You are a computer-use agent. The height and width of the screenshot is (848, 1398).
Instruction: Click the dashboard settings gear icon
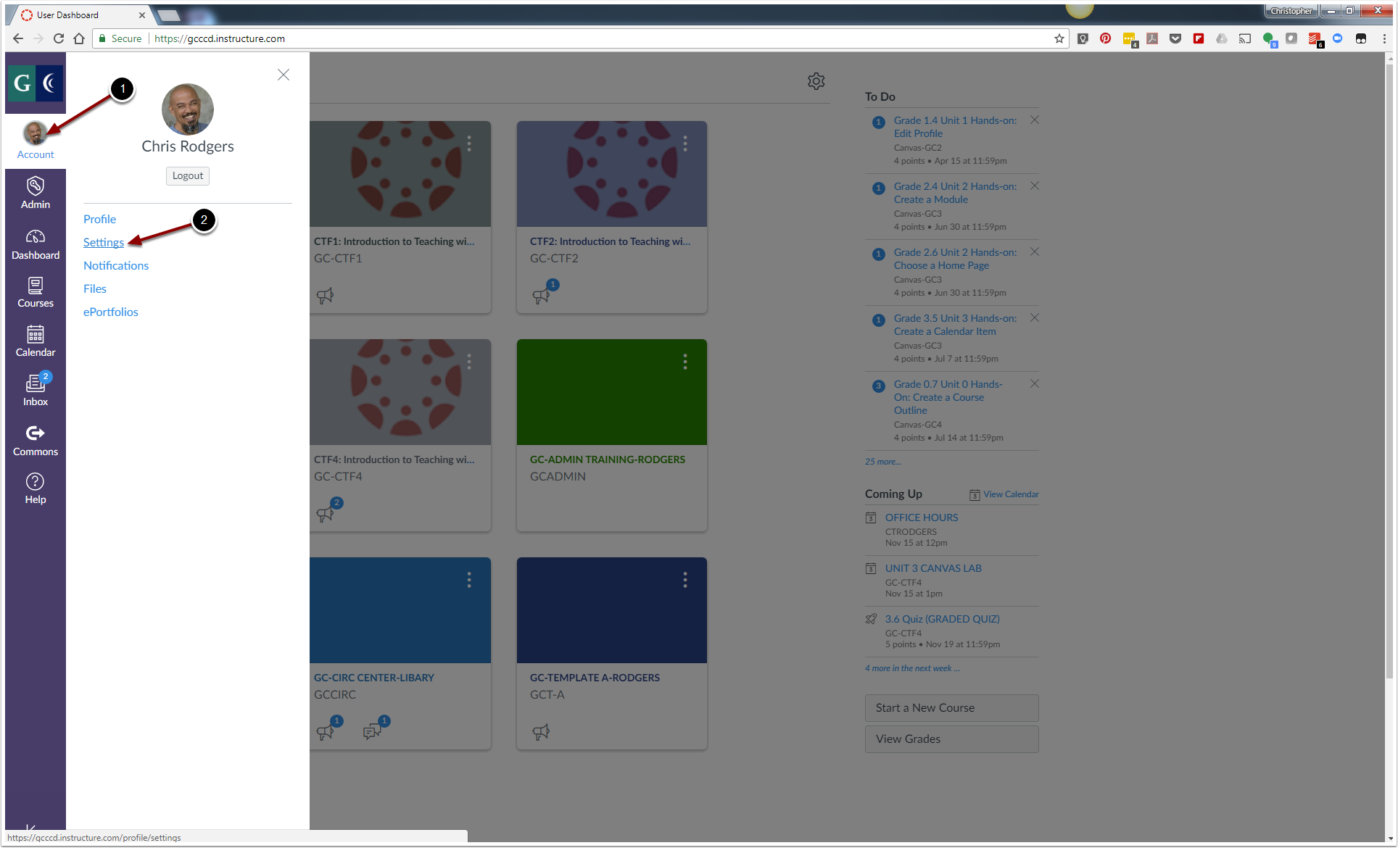[816, 81]
